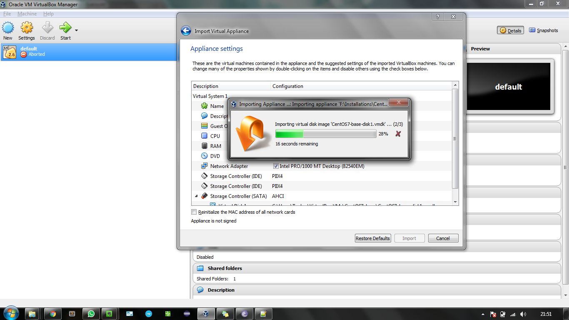Click the first Storage Controller (IDE) icon
569x320 pixels.
(x=205, y=176)
